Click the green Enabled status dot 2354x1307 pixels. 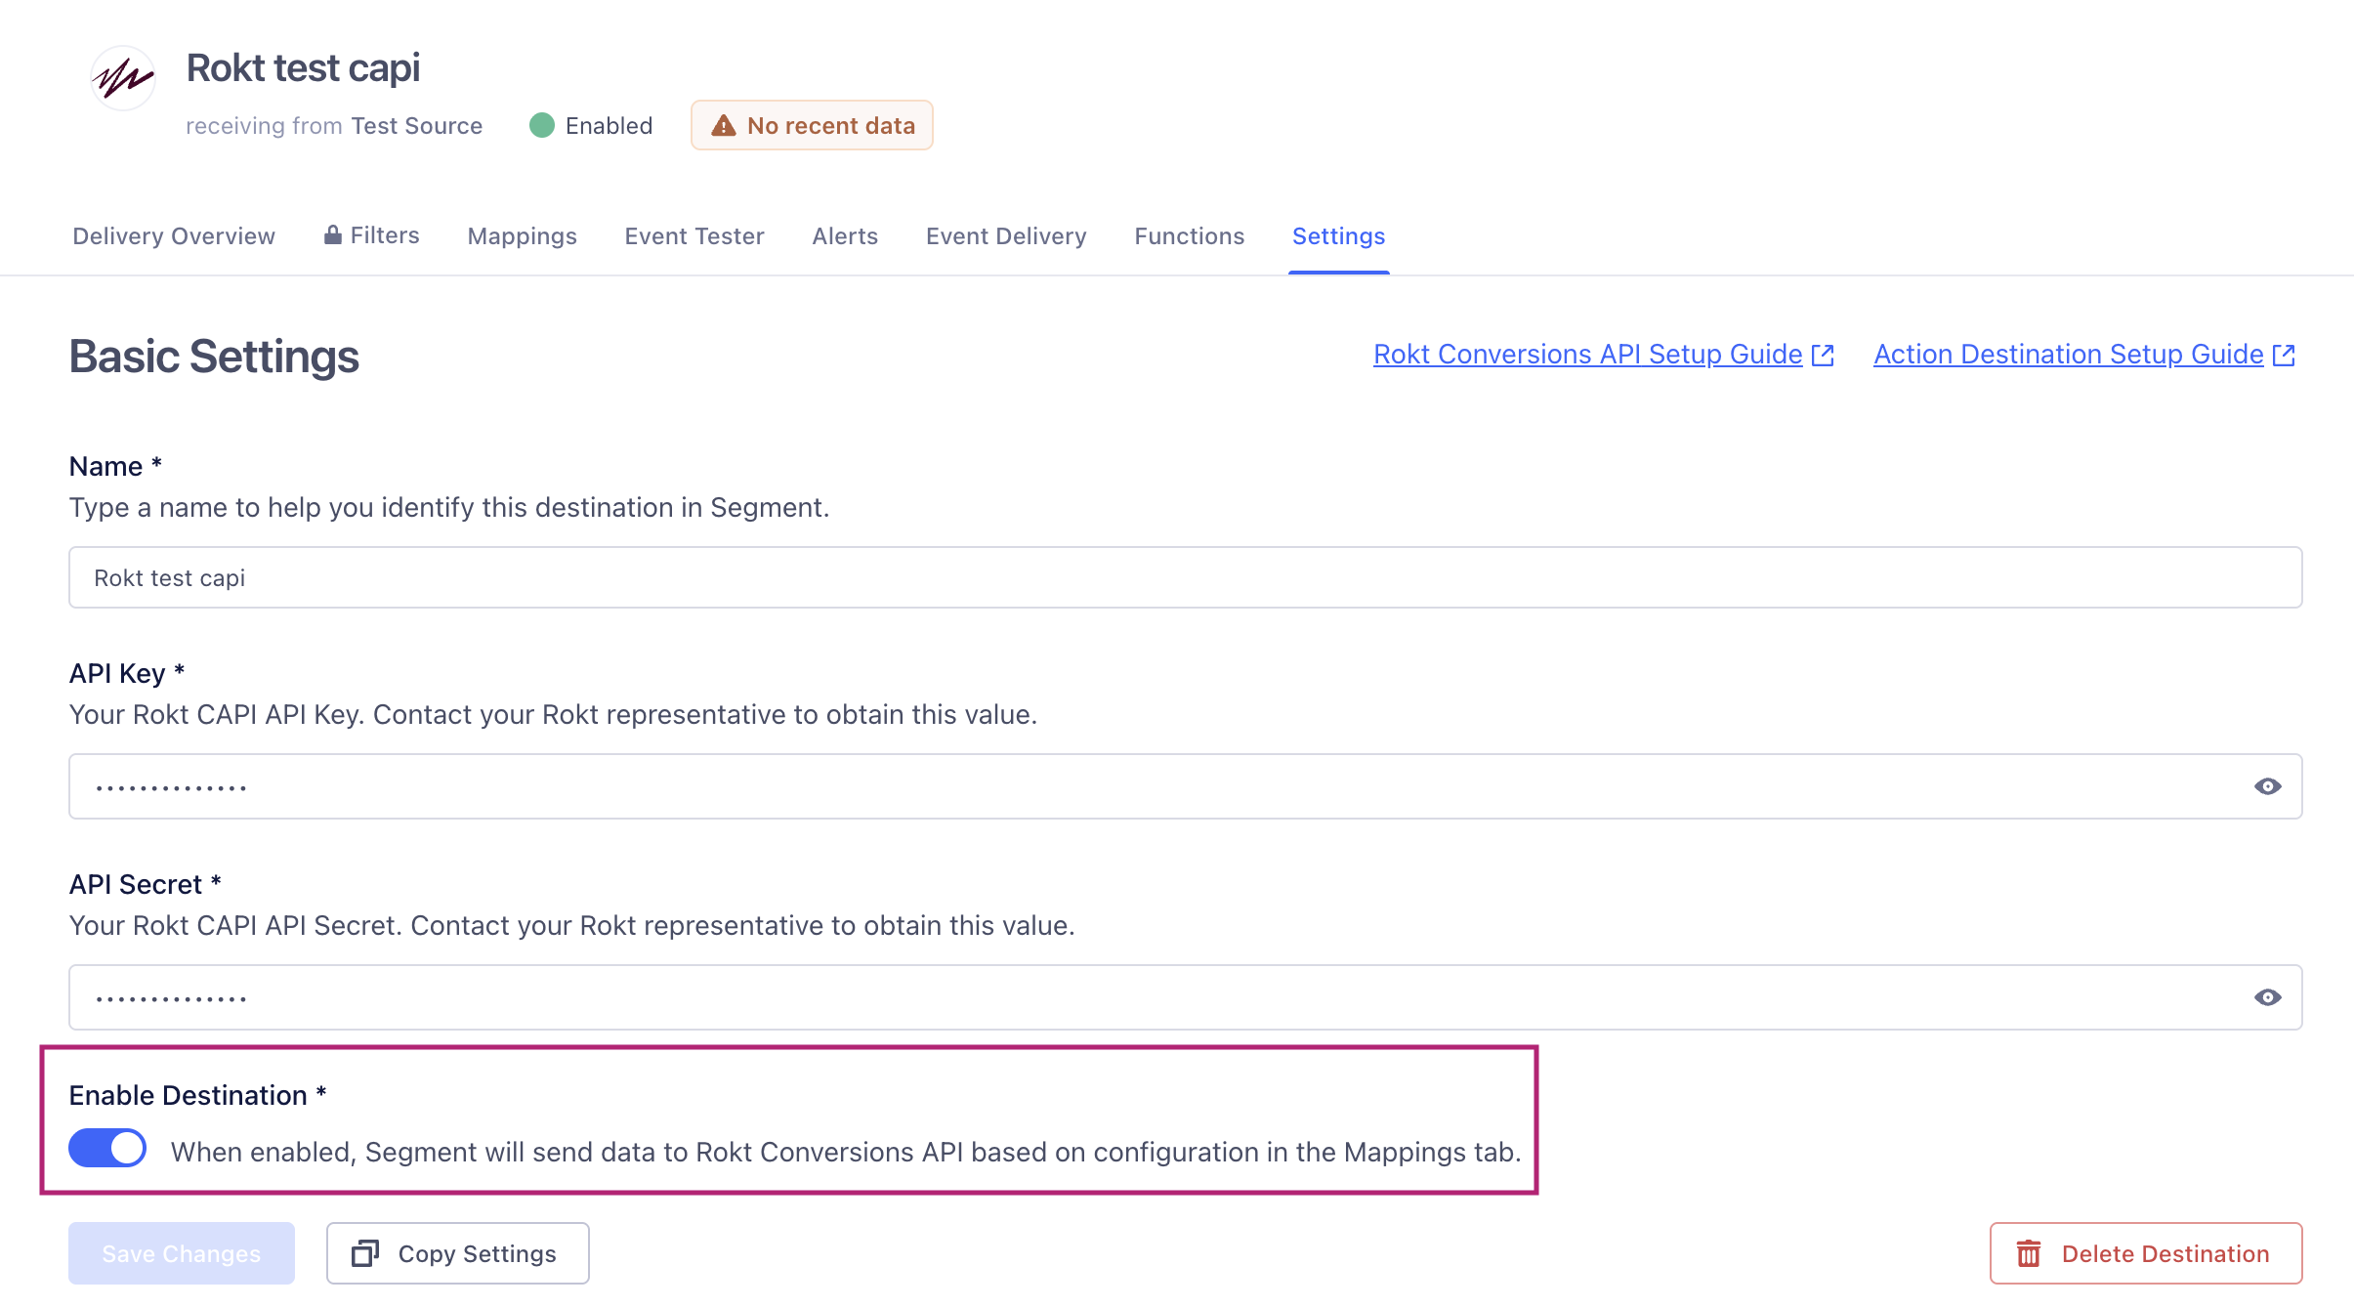[542, 126]
